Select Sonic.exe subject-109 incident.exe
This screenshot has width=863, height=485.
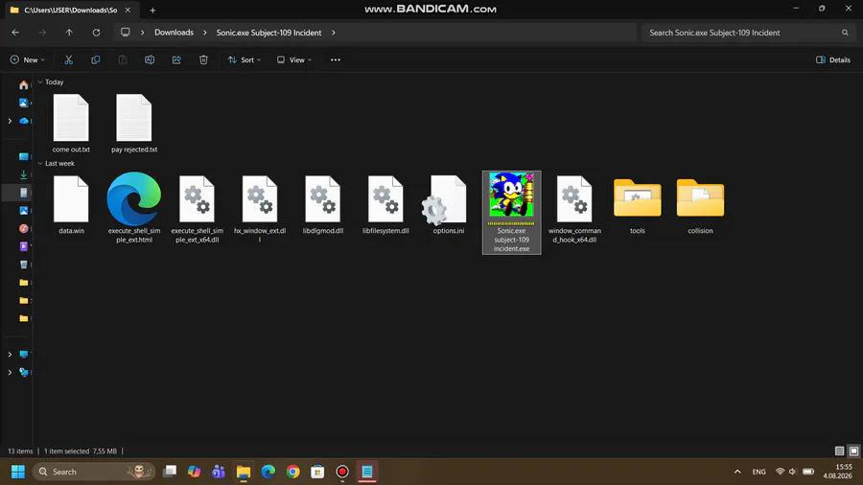pyautogui.click(x=511, y=212)
